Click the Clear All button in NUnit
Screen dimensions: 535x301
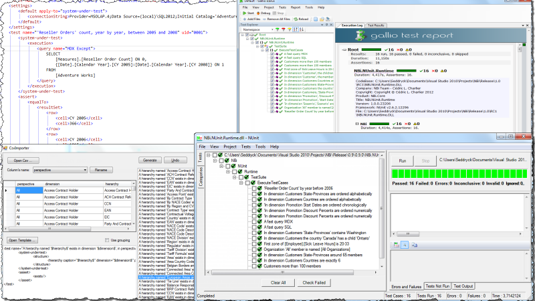pyautogui.click(x=278, y=282)
